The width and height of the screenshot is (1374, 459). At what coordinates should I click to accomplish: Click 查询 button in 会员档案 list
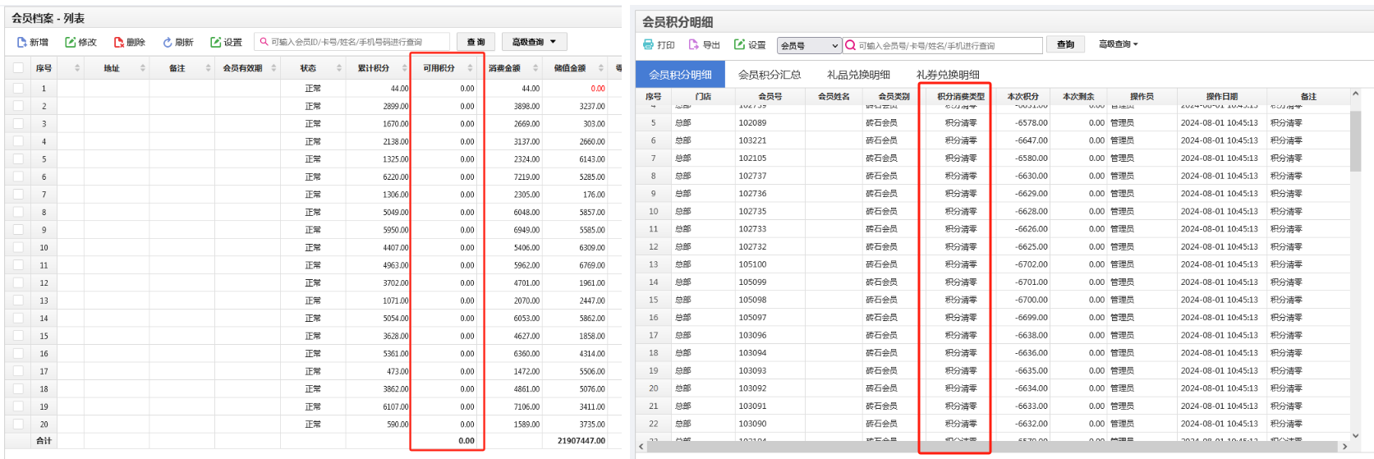[x=476, y=42]
